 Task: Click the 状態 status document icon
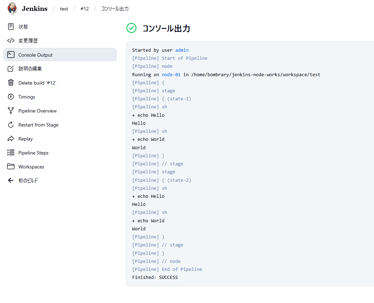[11, 27]
